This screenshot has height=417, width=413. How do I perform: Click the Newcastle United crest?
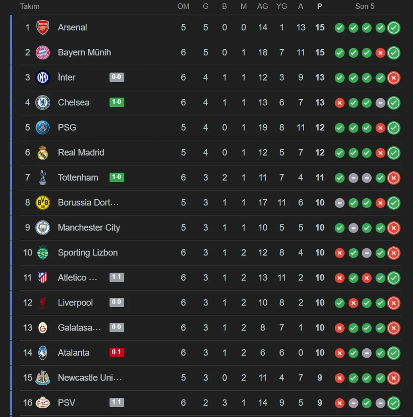(43, 378)
